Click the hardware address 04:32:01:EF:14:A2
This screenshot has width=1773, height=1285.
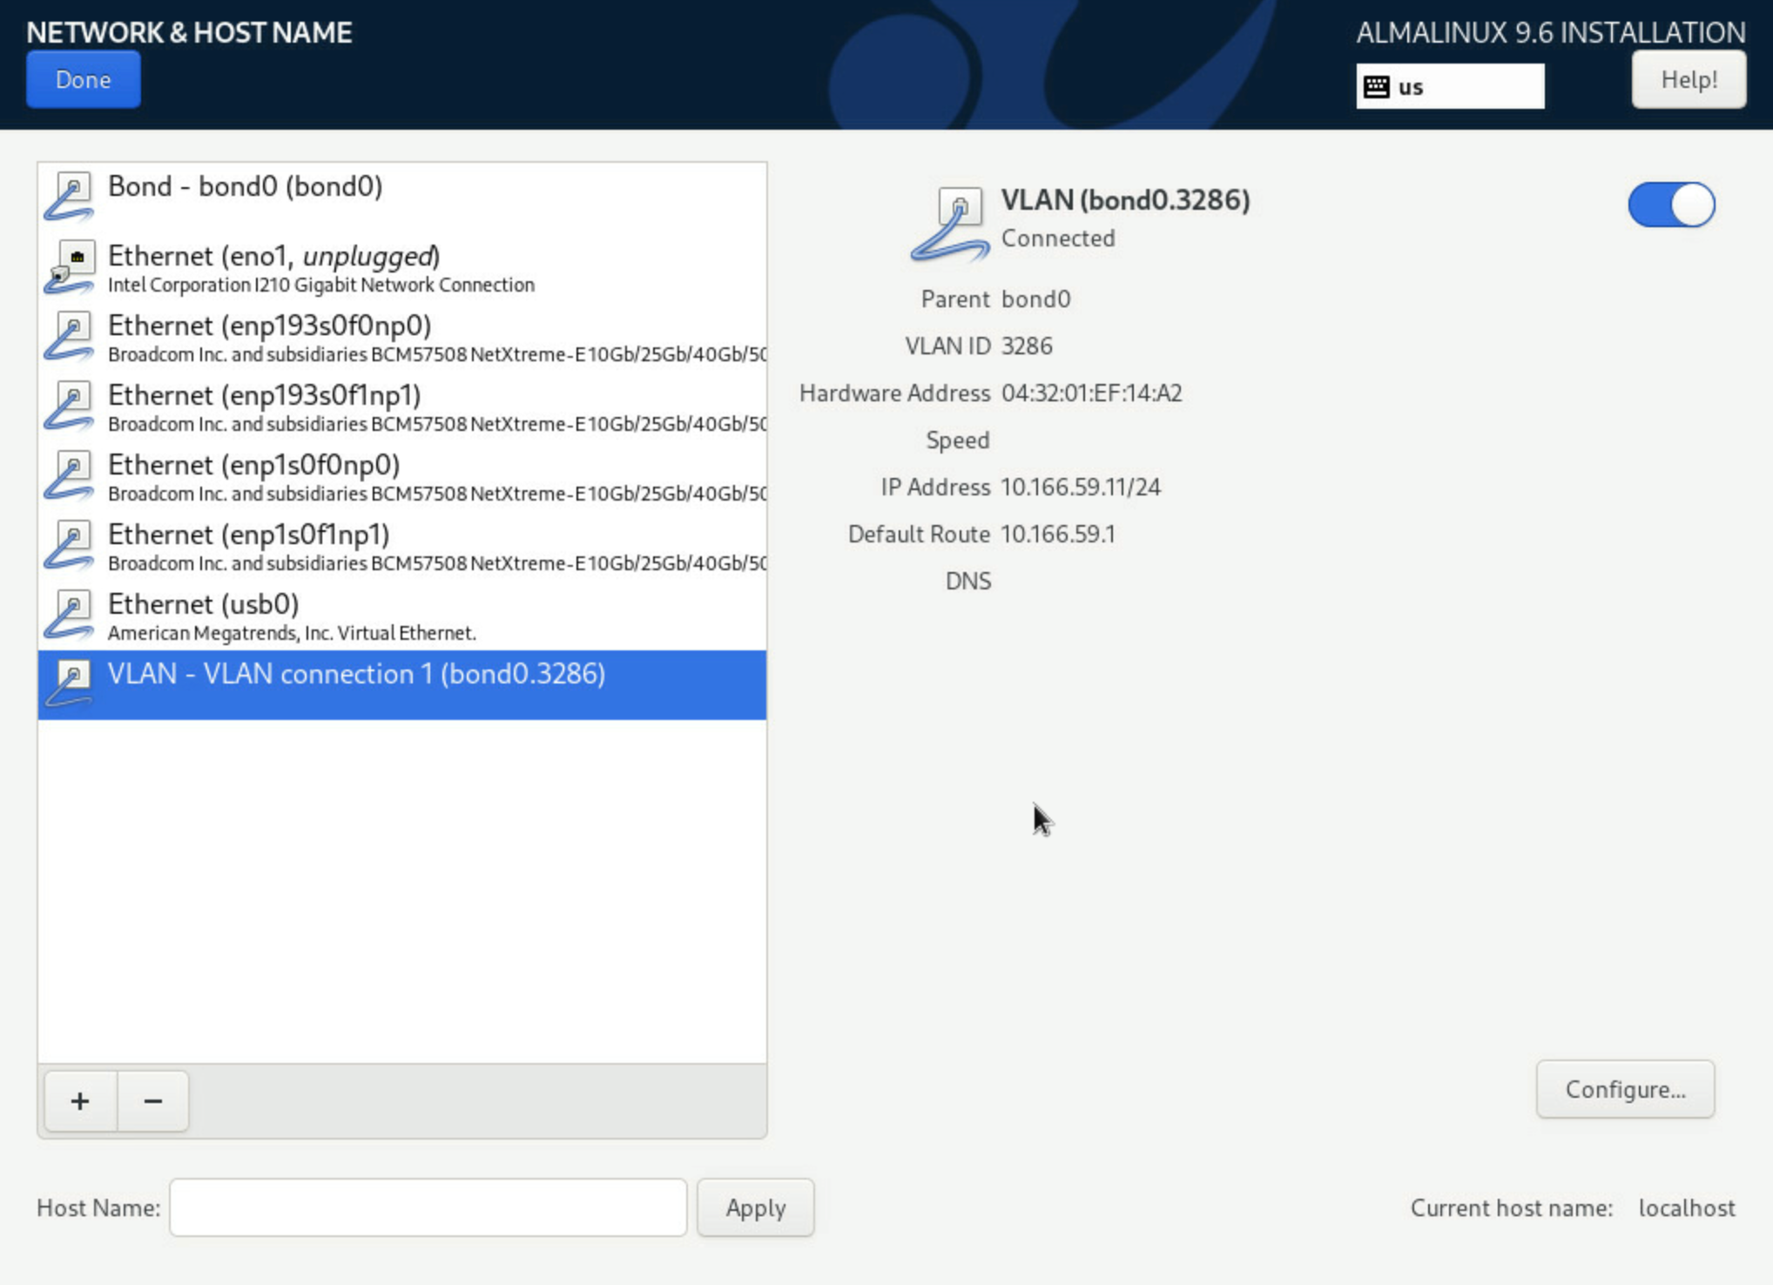pos(1092,393)
